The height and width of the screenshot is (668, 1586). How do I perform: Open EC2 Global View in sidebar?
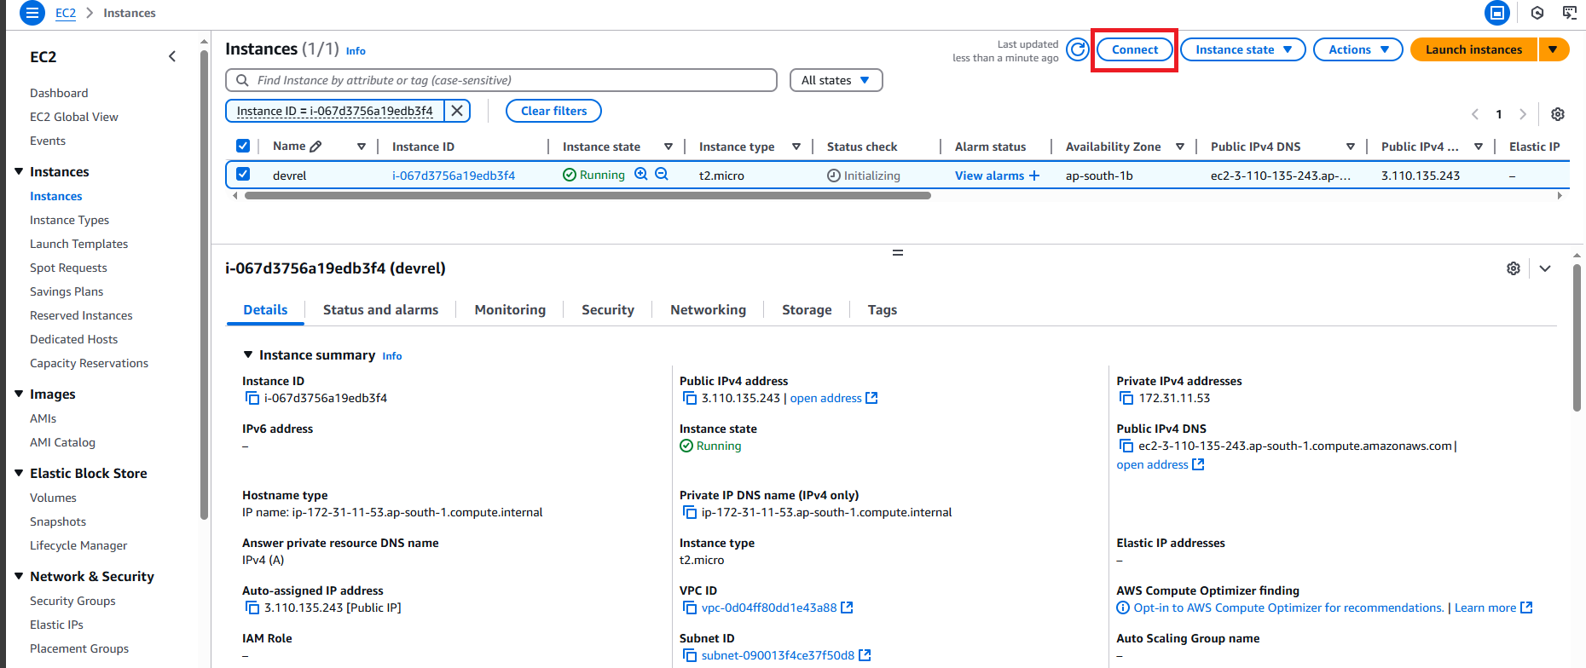(74, 117)
